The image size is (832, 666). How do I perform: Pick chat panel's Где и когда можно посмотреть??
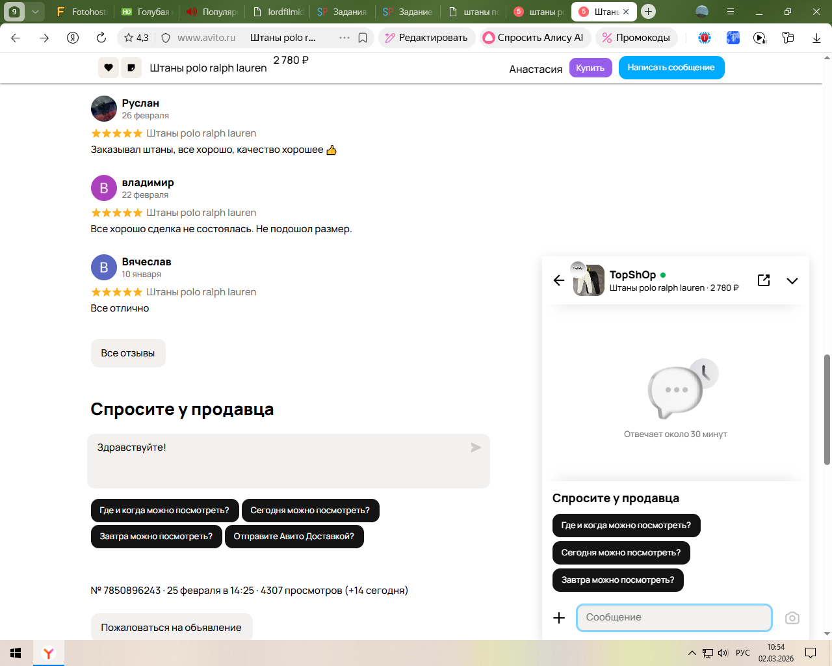[627, 526]
